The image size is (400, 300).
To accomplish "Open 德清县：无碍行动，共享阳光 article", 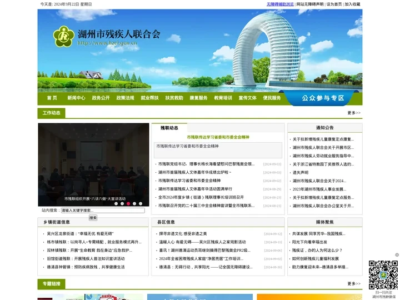I will 206,267.
